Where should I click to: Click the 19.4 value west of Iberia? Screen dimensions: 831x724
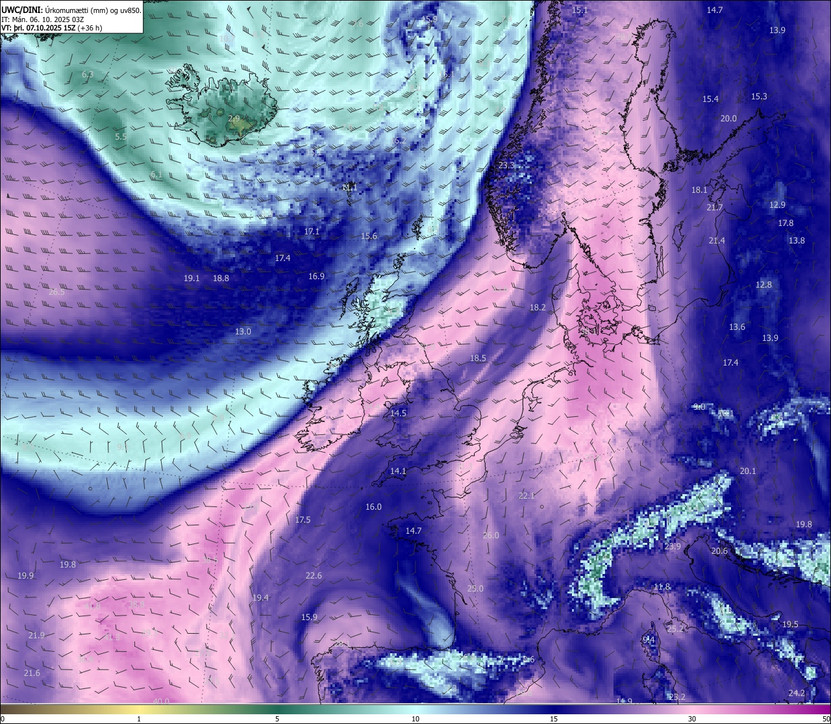[260, 597]
